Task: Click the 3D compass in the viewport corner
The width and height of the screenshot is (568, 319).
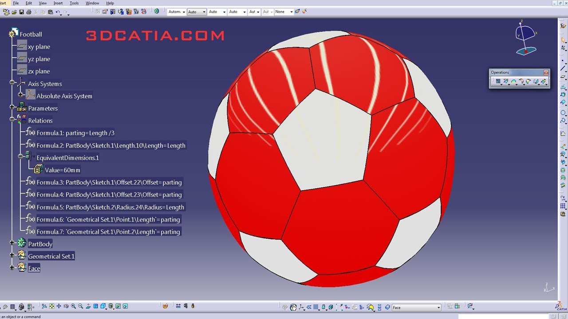Action: click(525, 39)
